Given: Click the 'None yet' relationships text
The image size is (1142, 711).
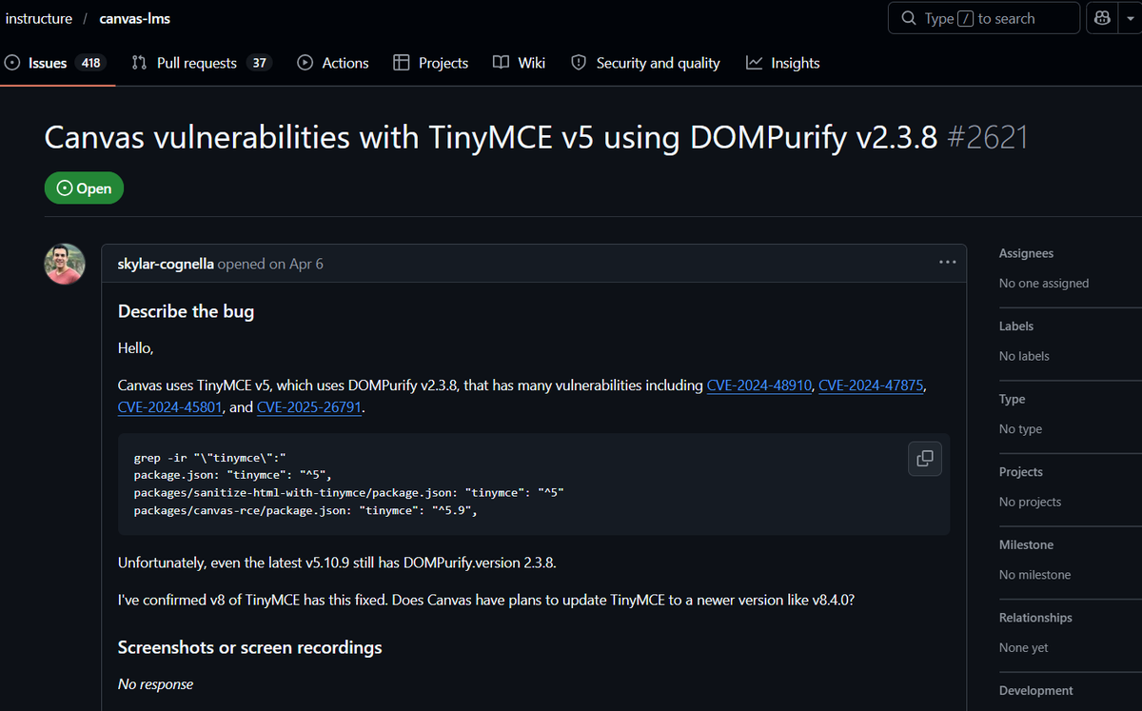Looking at the screenshot, I should pos(1024,648).
